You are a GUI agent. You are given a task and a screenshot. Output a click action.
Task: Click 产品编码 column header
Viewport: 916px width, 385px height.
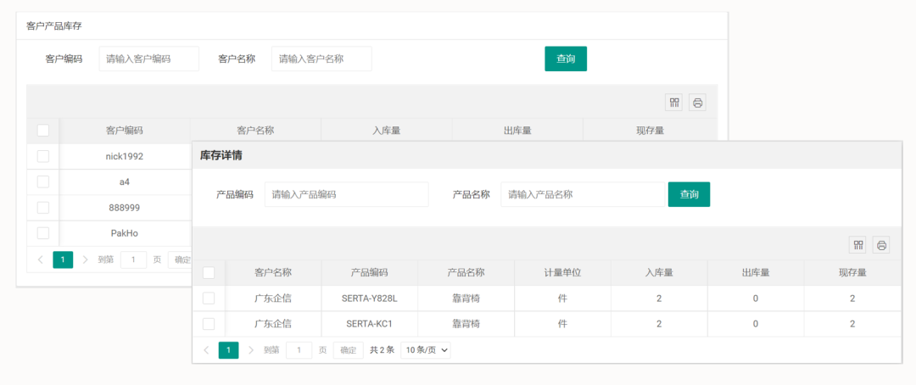(x=369, y=272)
